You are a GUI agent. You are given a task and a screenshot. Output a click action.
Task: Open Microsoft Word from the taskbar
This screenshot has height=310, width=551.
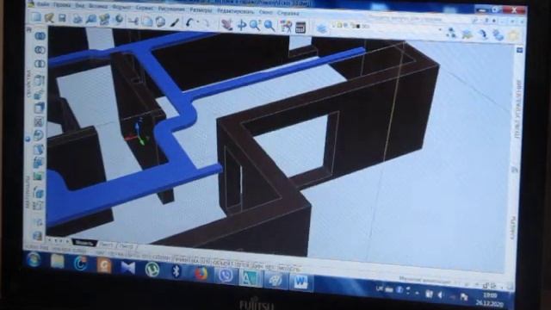point(300,282)
